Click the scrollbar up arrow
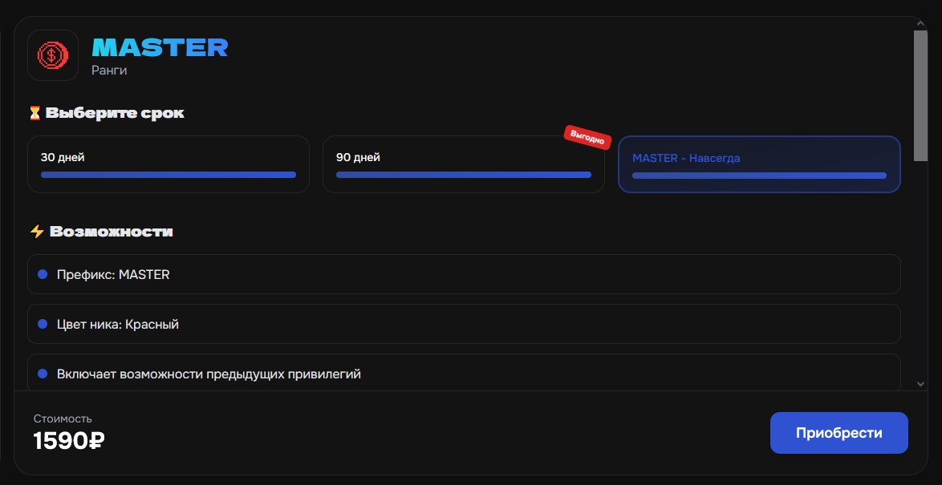Viewport: 942px width, 485px height. click(920, 23)
